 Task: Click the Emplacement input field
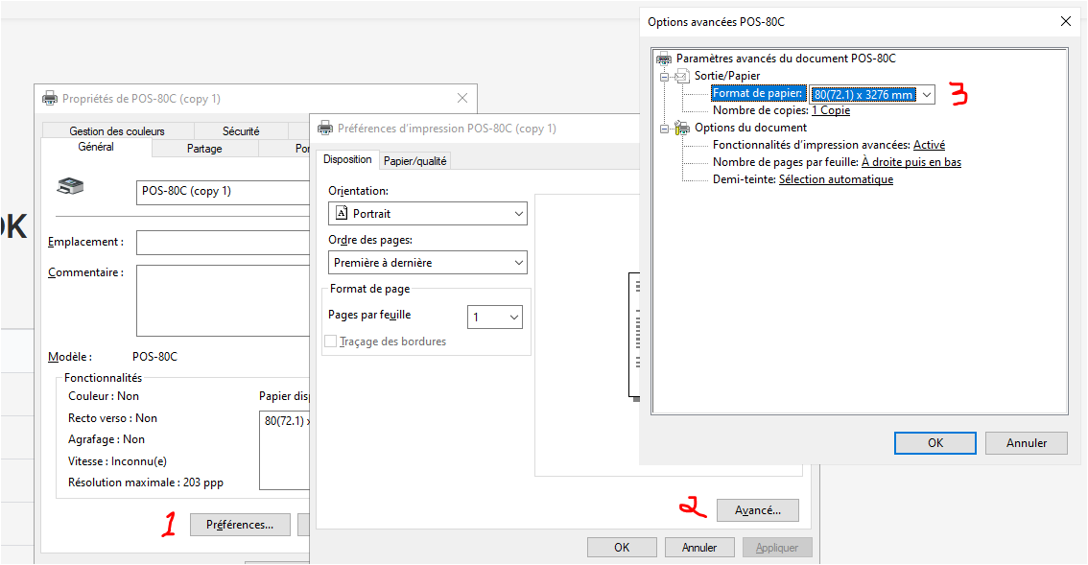(223, 243)
